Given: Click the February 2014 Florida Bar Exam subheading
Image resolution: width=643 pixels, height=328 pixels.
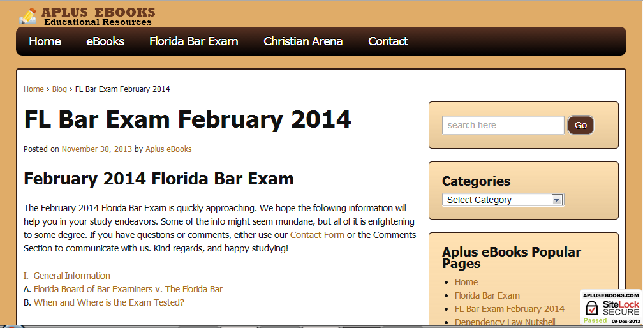Looking at the screenshot, I should (x=159, y=179).
